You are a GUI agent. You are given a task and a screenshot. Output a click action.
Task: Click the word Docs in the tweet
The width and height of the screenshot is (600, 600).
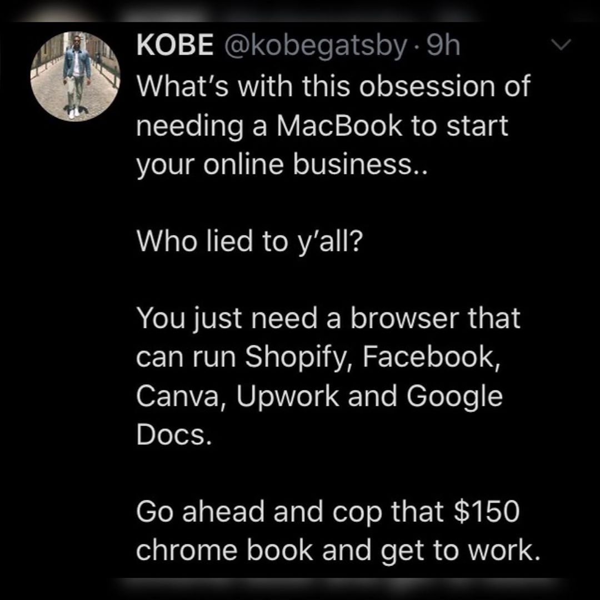[174, 434]
